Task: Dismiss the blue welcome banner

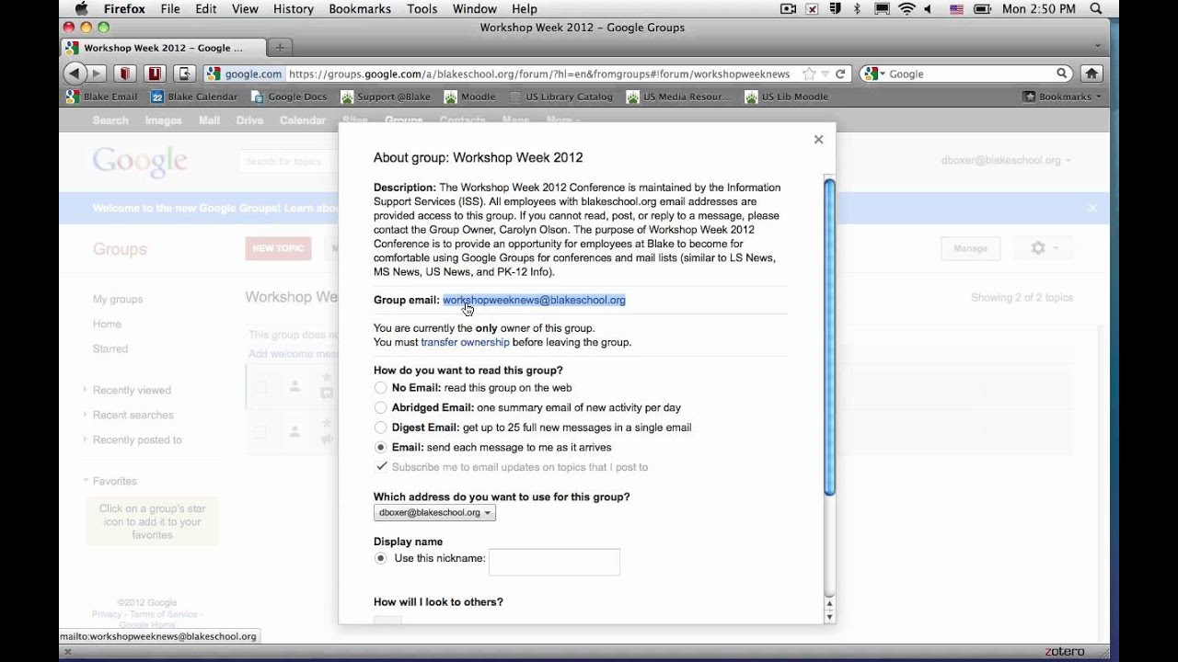Action: [1092, 208]
